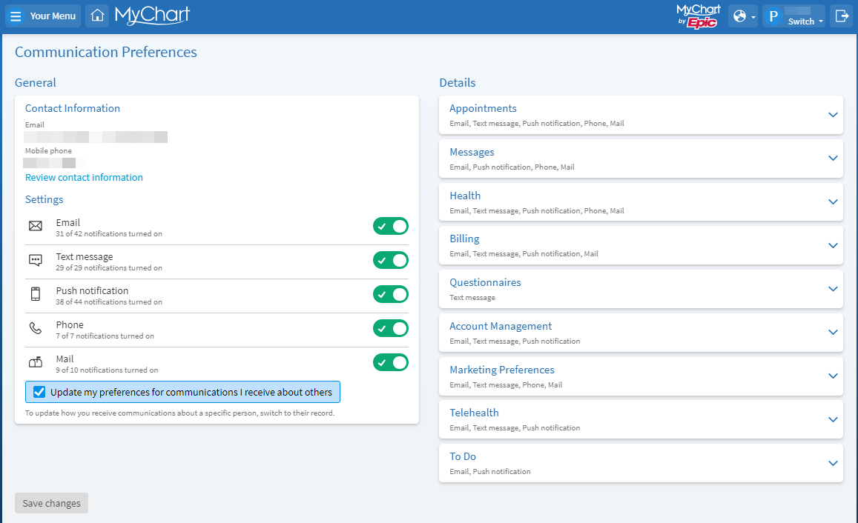
Task: Toggle Mail notifications off
Action: pos(390,362)
